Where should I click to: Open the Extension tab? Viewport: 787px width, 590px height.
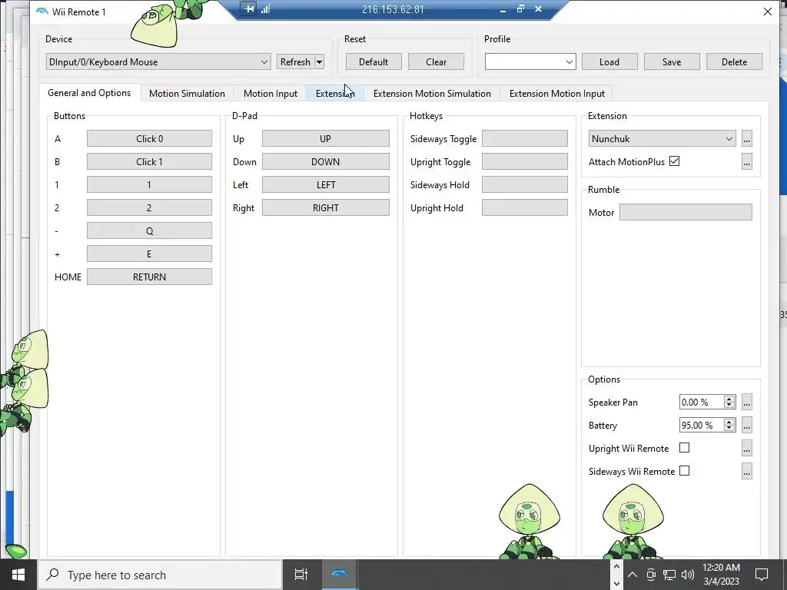click(335, 93)
